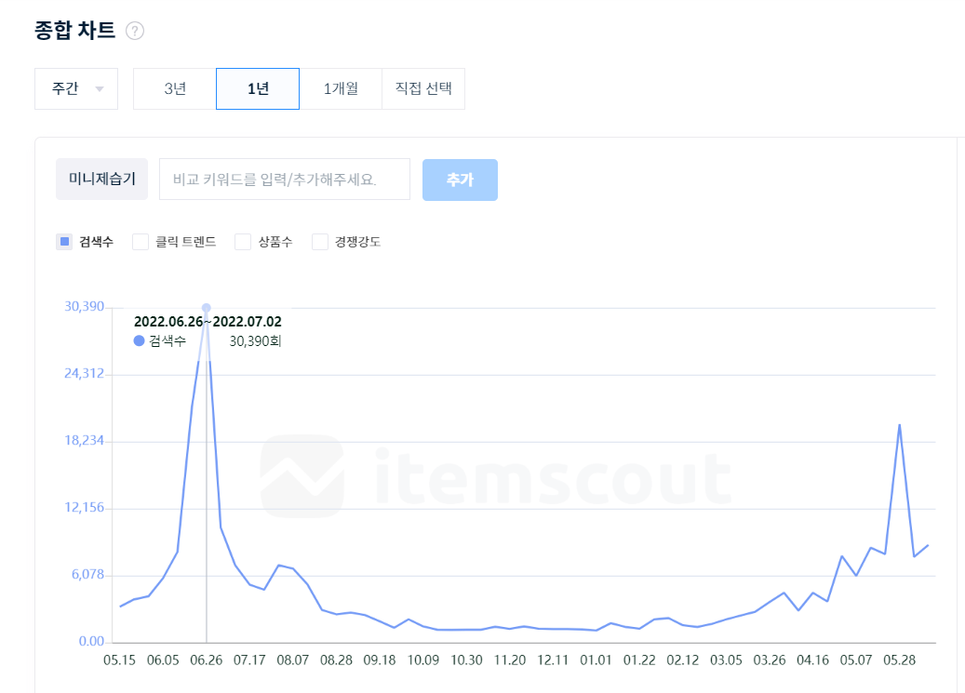This screenshot has height=693, width=965.
Task: Open the 주간 period dropdown
Action: 76,89
